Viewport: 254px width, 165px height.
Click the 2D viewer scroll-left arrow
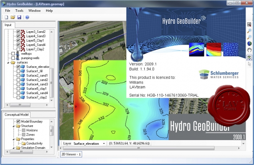click(x=61, y=148)
